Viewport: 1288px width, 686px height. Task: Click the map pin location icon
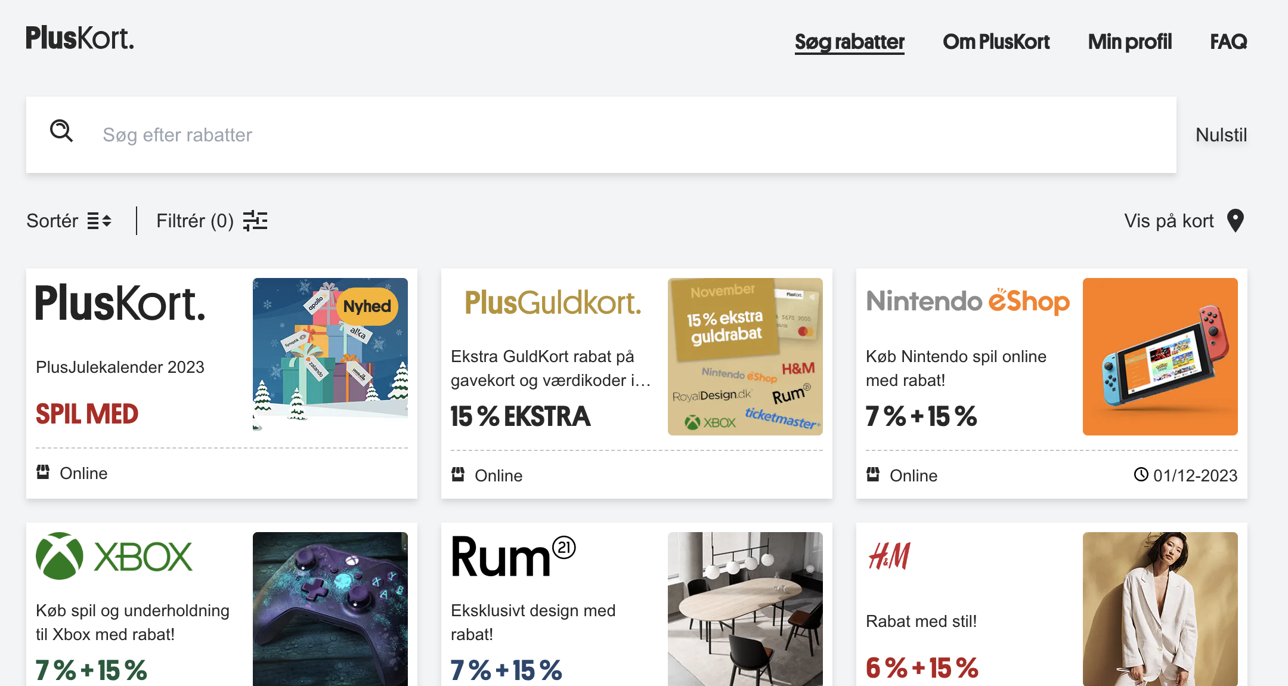point(1236,221)
